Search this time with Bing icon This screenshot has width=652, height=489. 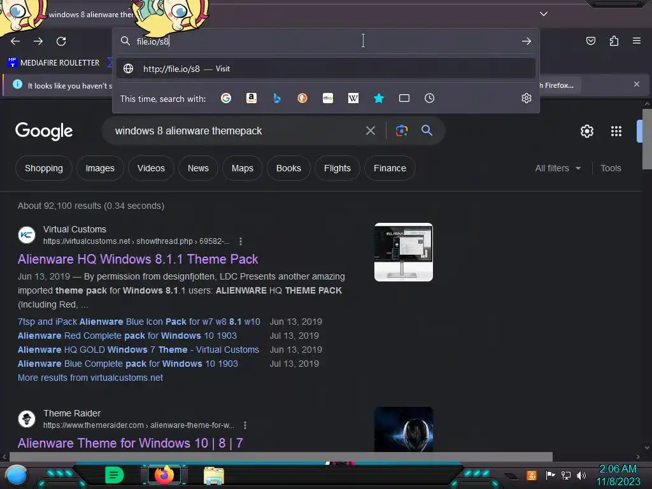pyautogui.click(x=277, y=98)
